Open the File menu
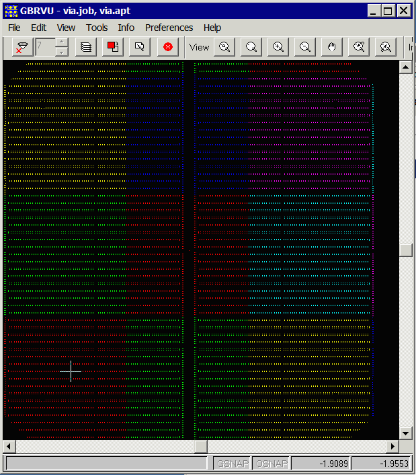The width and height of the screenshot is (416, 475). (x=14, y=28)
